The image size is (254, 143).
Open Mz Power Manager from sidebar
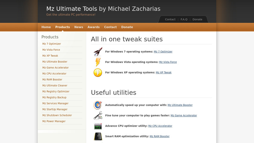[x=54, y=121]
